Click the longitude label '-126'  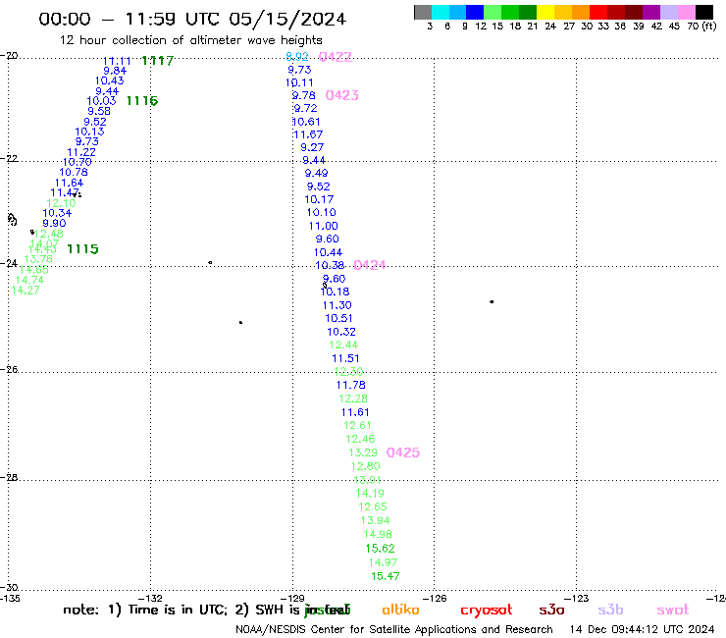[435, 598]
